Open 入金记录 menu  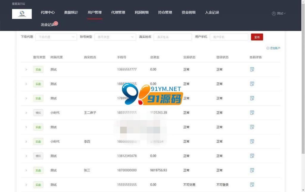[x=212, y=13]
